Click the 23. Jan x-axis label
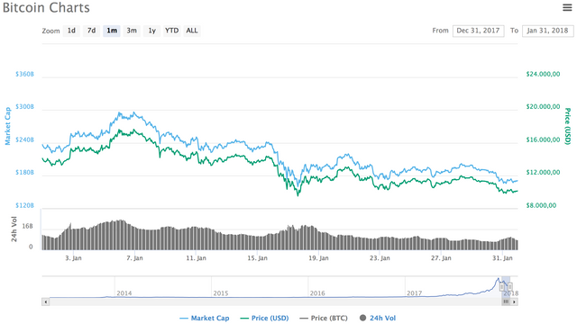Screen dimensions: 577x324 click(x=380, y=258)
